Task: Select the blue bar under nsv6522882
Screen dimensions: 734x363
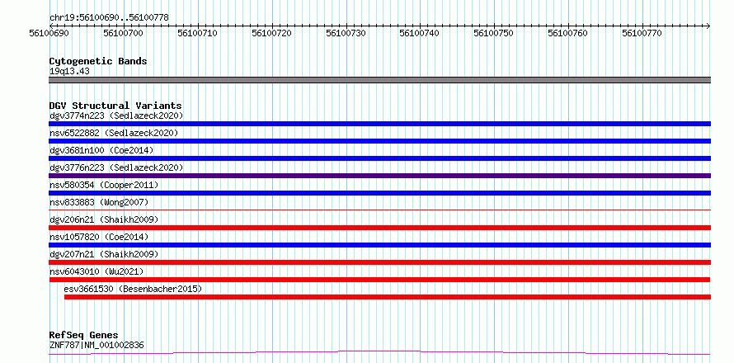Action: pos(379,141)
